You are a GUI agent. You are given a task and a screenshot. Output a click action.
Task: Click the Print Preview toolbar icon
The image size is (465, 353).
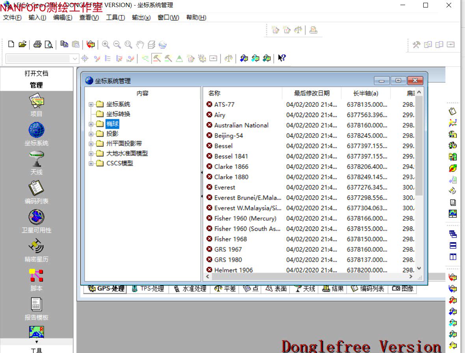click(x=48, y=44)
